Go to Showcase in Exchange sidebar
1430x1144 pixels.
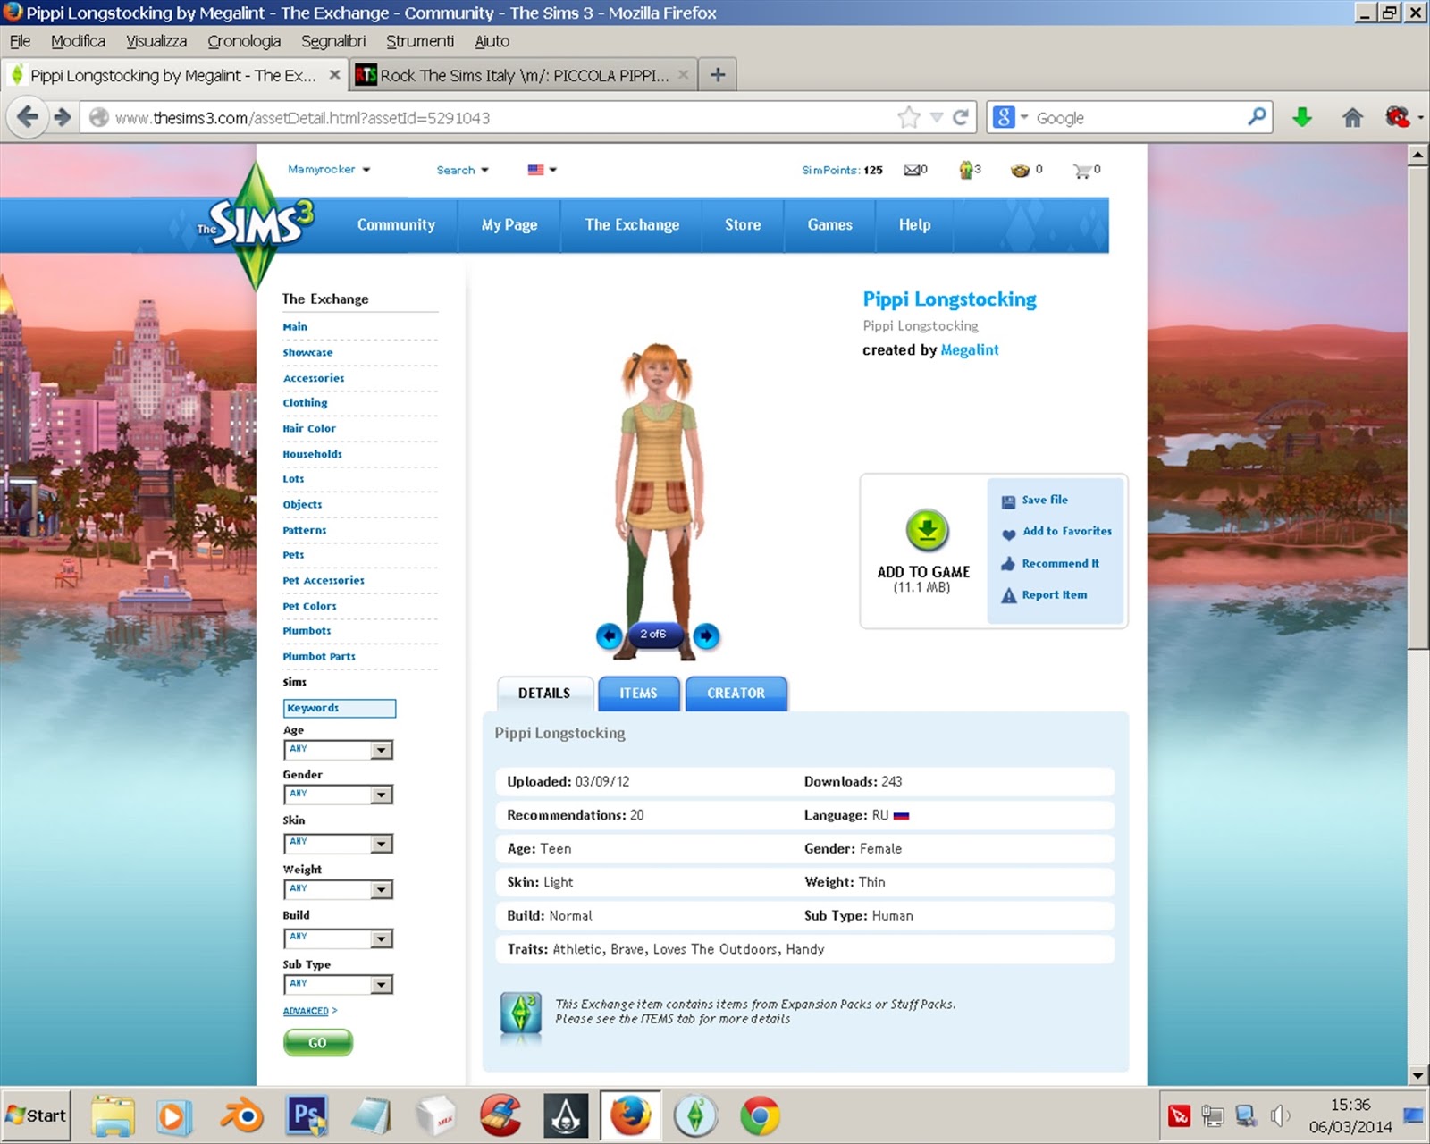point(307,352)
